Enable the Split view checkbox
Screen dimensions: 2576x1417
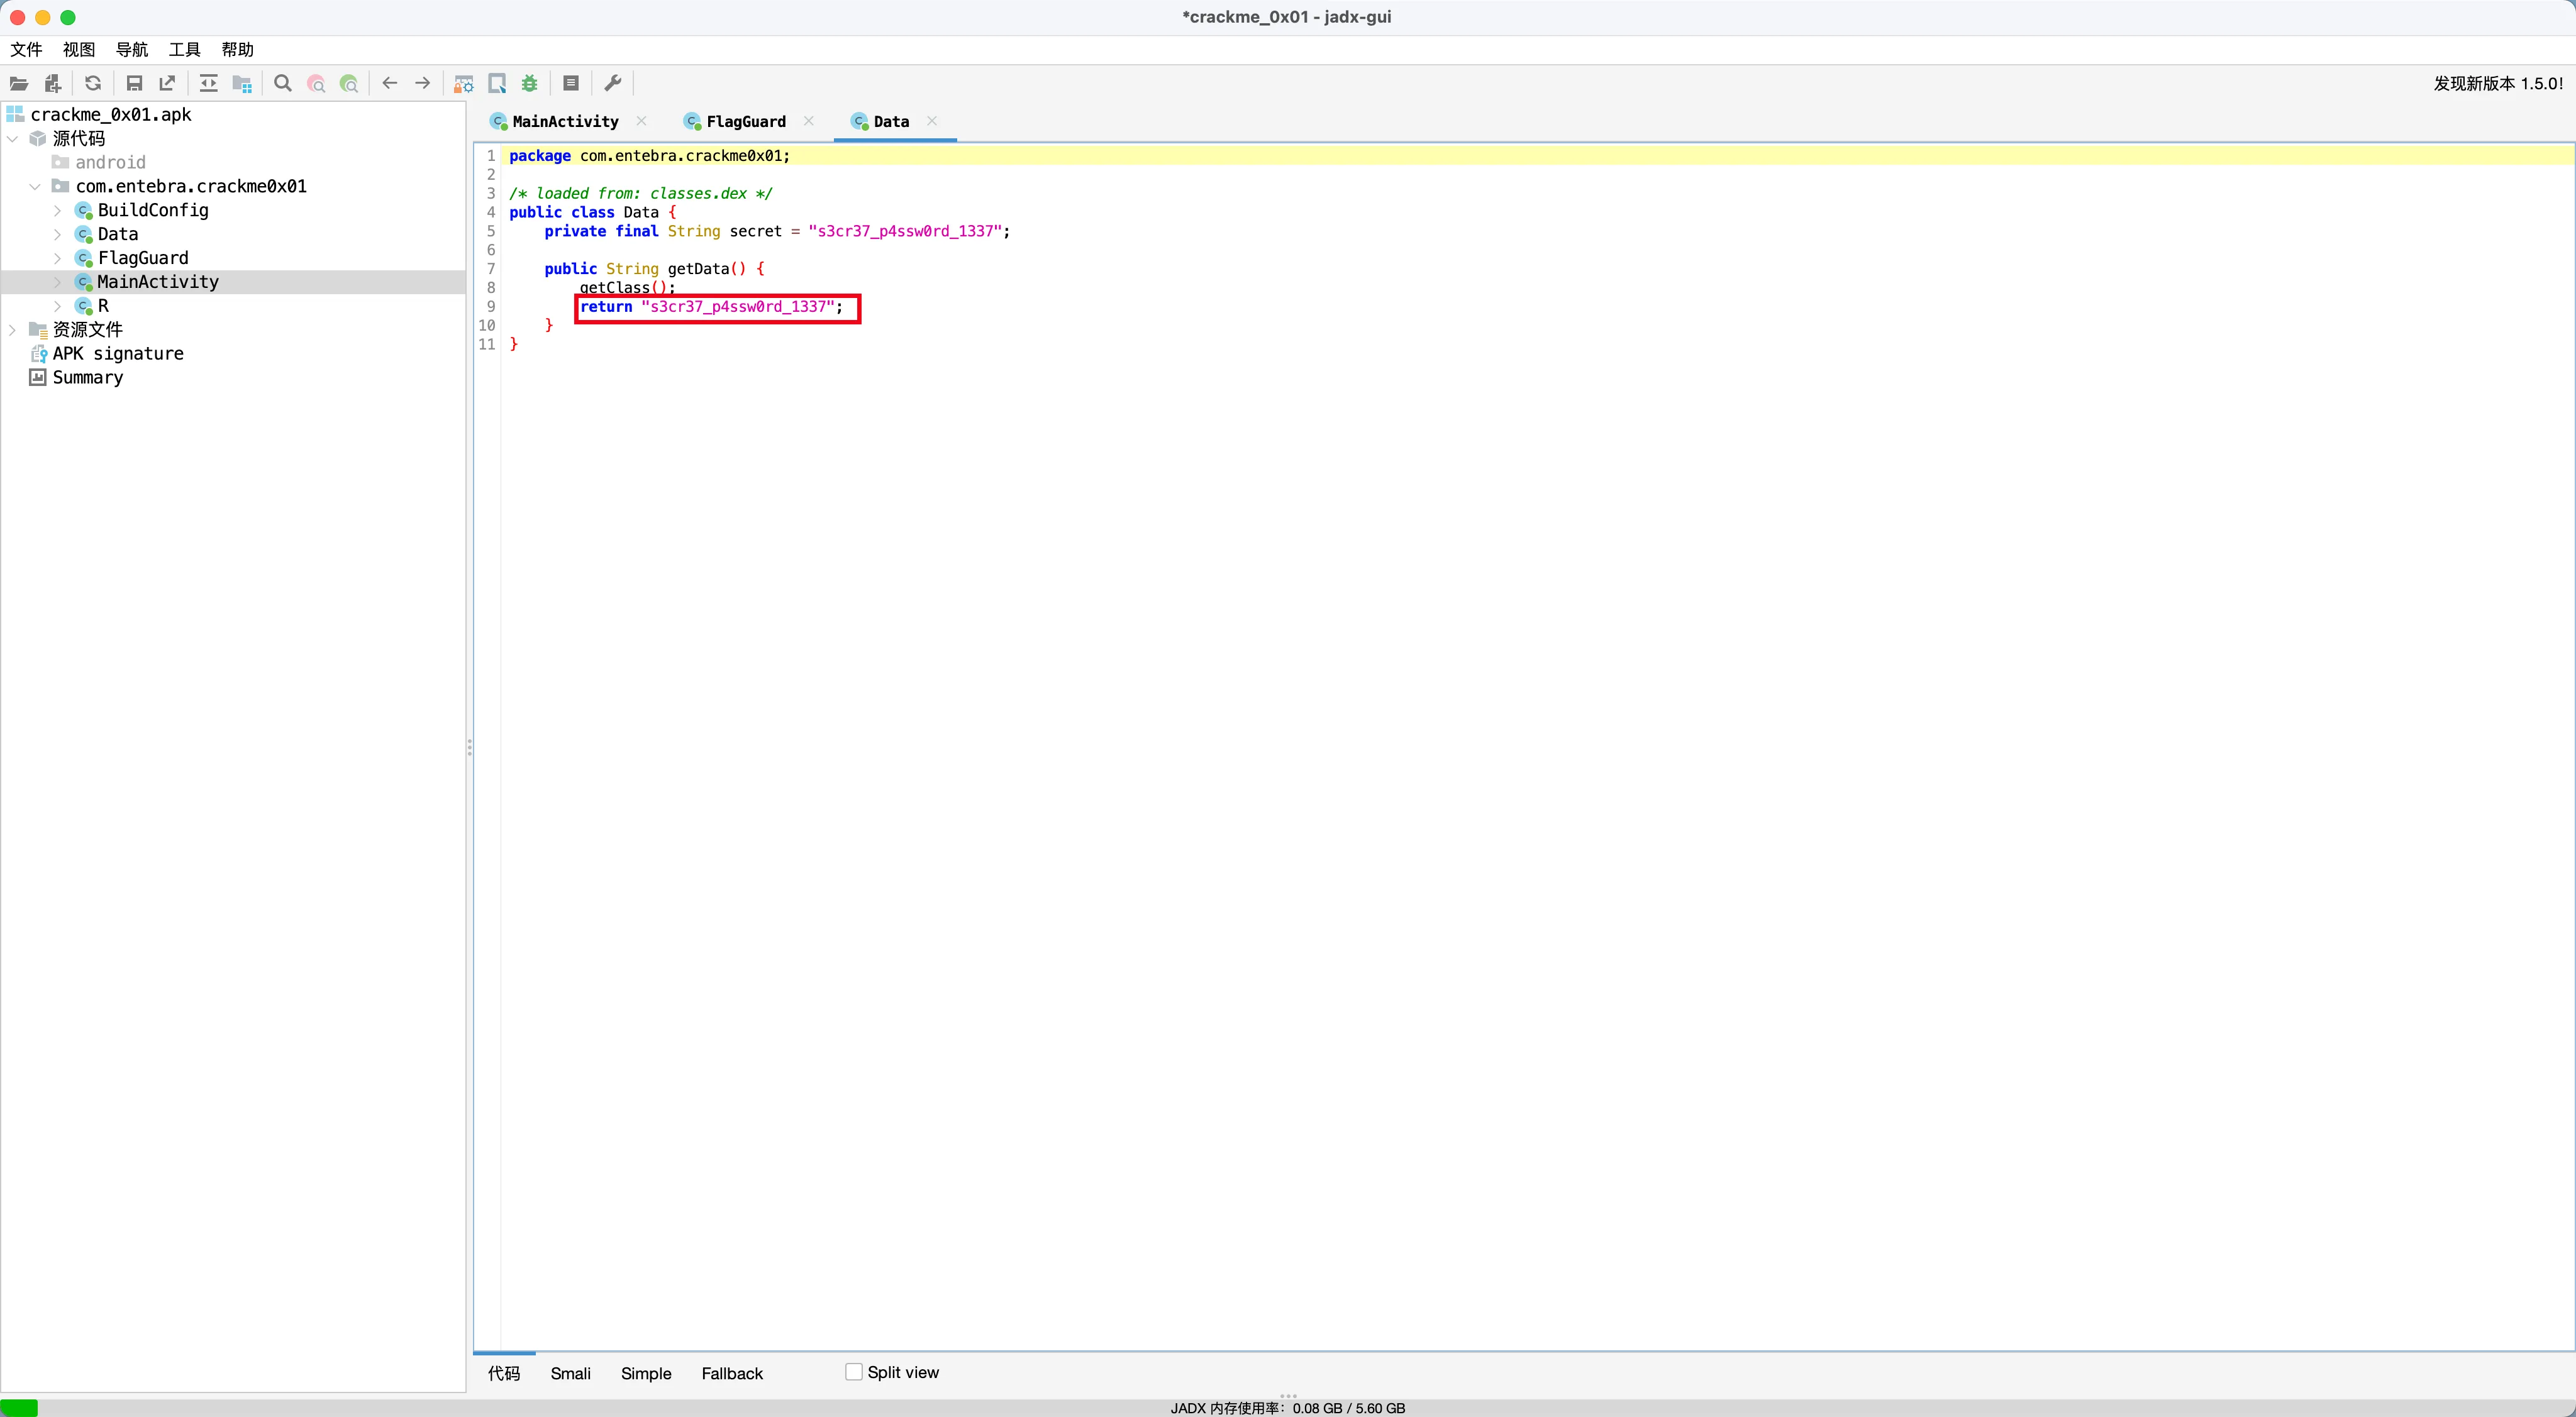(x=854, y=1372)
